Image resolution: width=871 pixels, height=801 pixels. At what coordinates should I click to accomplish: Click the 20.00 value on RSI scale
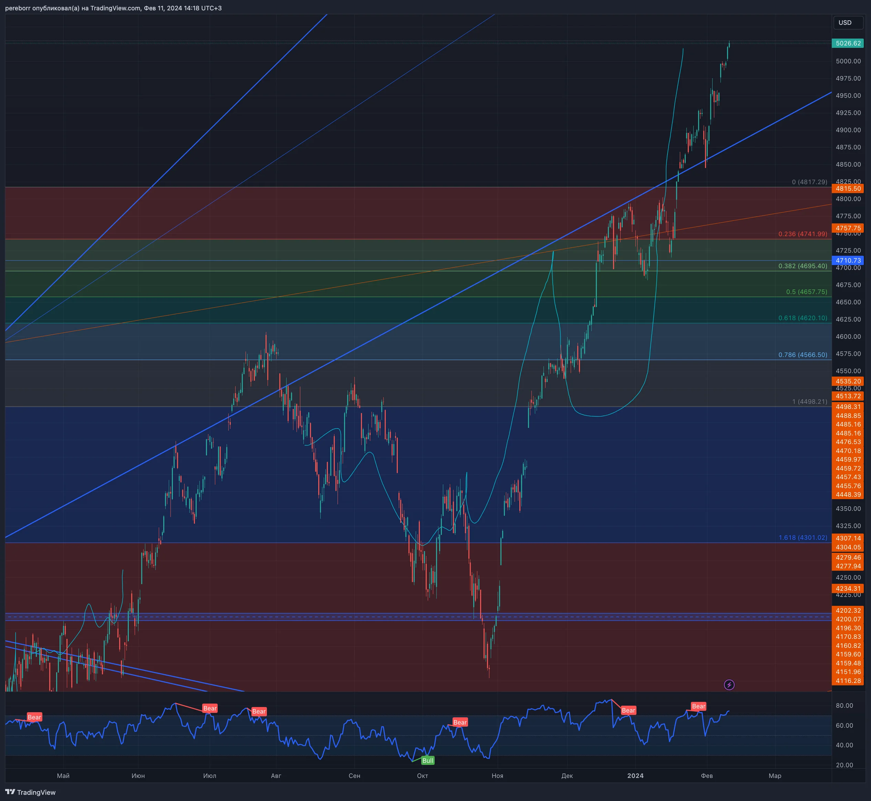(x=844, y=765)
